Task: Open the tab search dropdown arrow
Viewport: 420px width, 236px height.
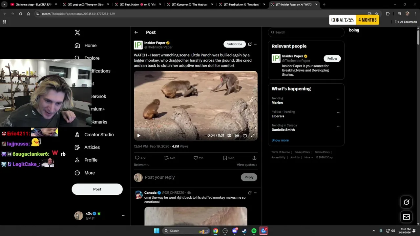Action: click(x=4, y=5)
